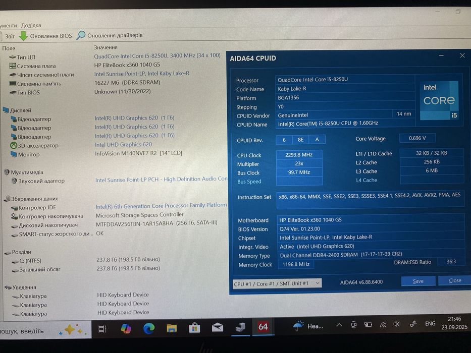Click the '0.696 V' Core Voltage value

(x=417, y=138)
